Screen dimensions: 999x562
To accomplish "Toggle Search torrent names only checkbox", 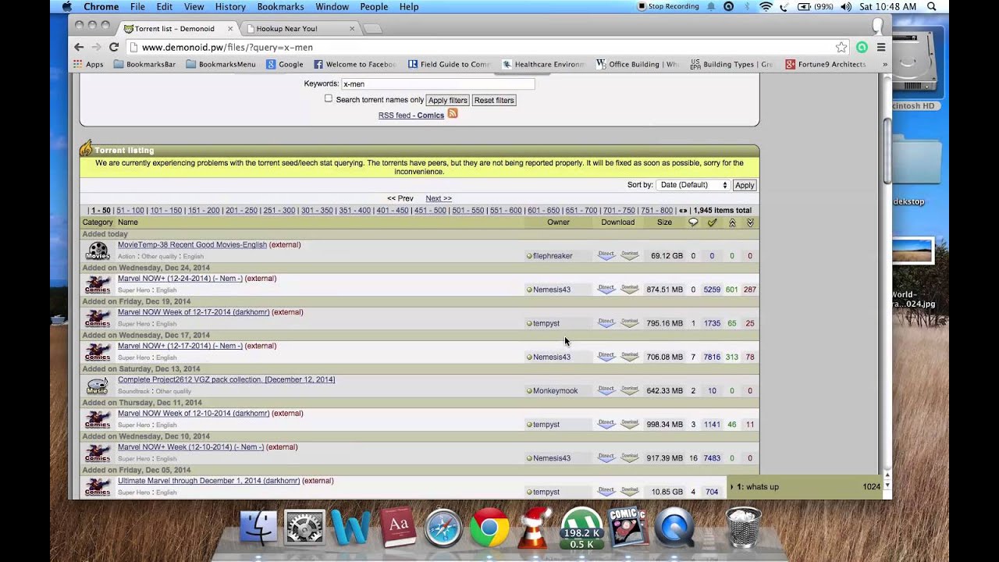I will point(329,99).
